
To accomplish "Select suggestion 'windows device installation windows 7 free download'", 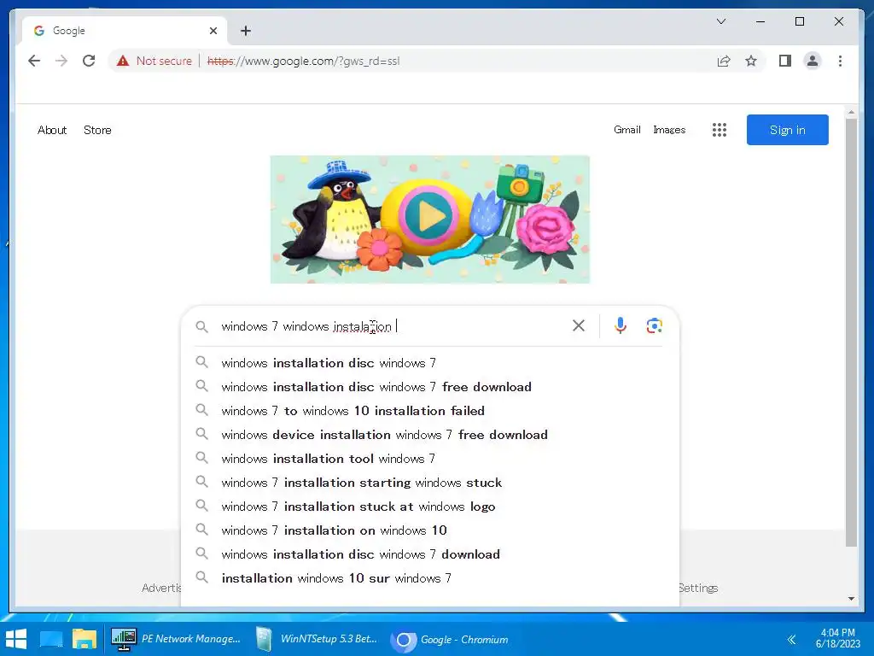I will tap(430, 435).
